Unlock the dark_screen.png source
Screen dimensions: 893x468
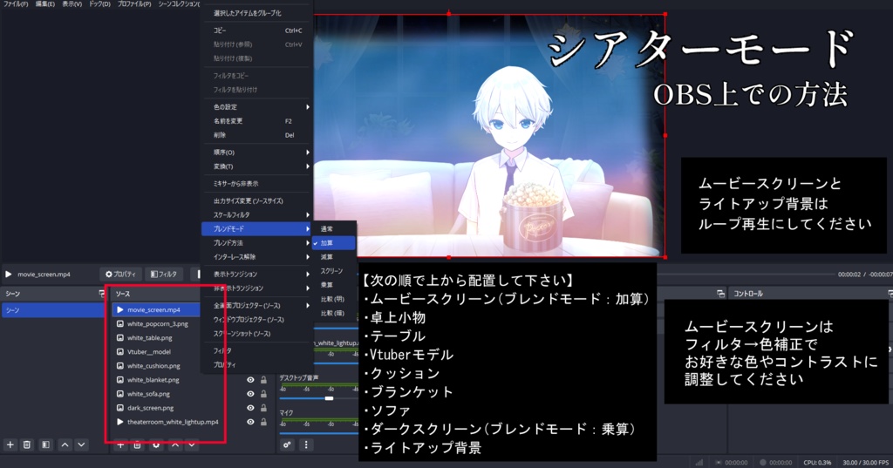tap(263, 408)
